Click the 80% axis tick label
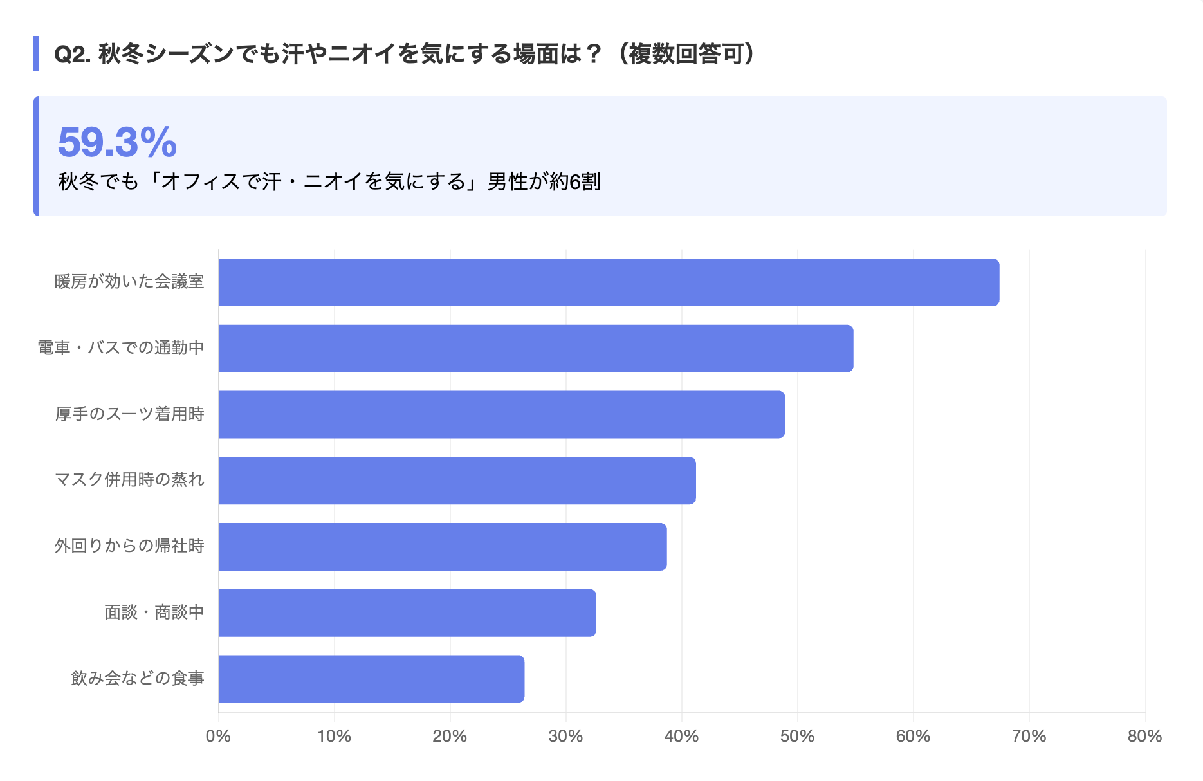The height and width of the screenshot is (781, 1203). (1144, 737)
